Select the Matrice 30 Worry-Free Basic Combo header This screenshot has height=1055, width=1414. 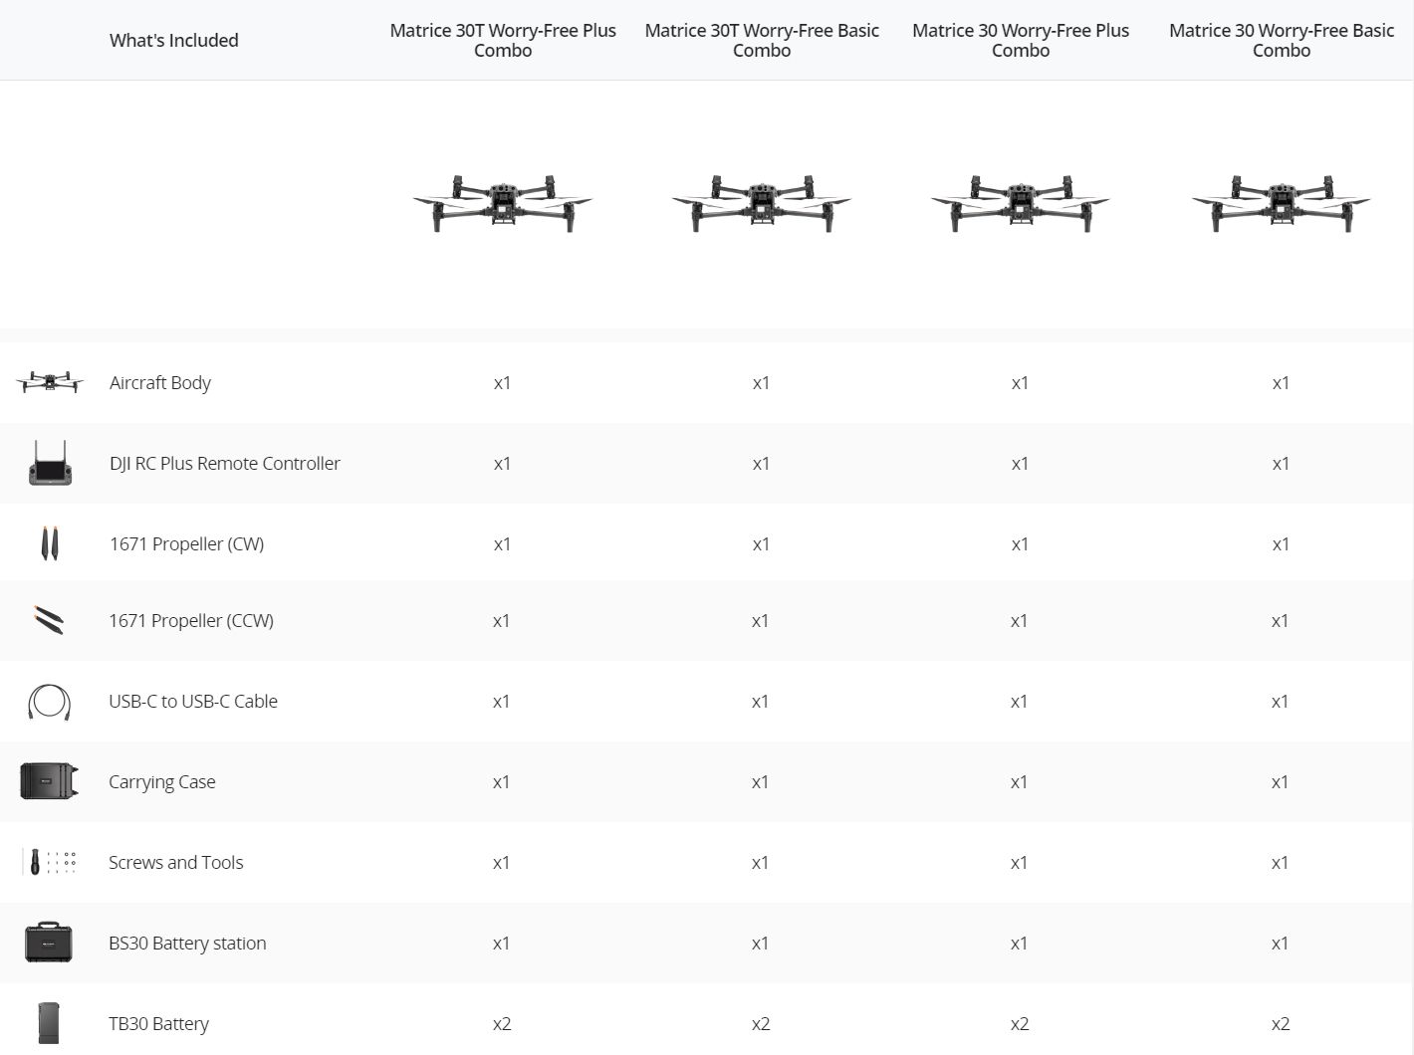pyautogui.click(x=1282, y=41)
